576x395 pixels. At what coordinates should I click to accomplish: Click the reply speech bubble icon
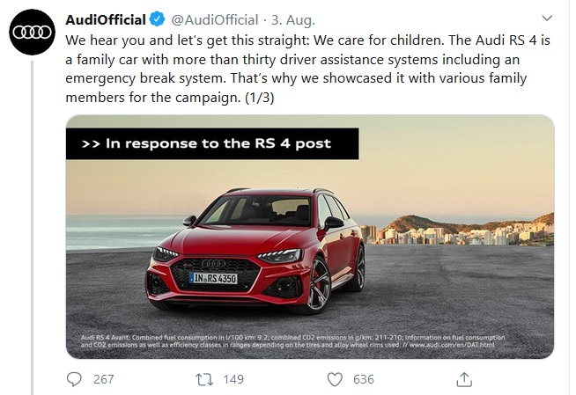tap(75, 379)
